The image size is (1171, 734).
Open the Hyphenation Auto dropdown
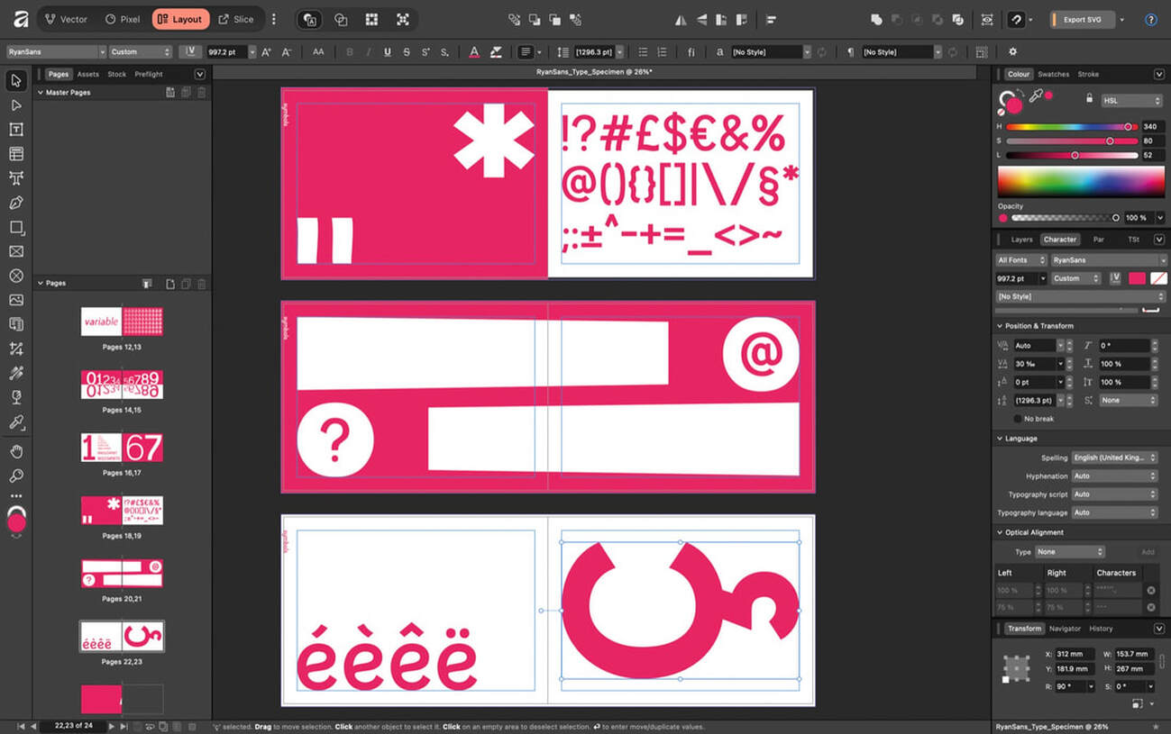1114,476
